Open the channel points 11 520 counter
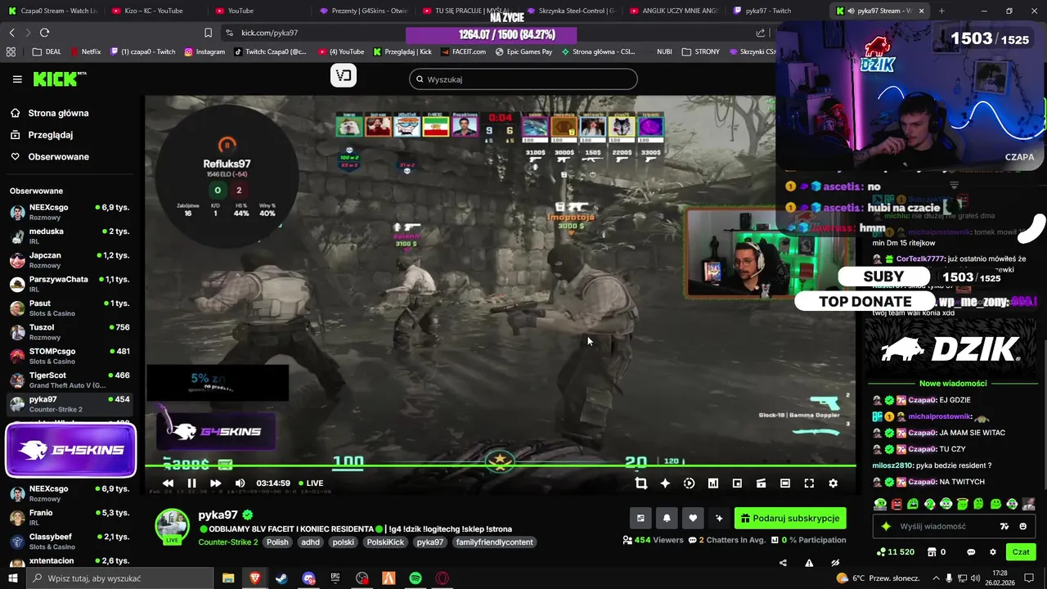This screenshot has width=1047, height=589. tap(895, 552)
